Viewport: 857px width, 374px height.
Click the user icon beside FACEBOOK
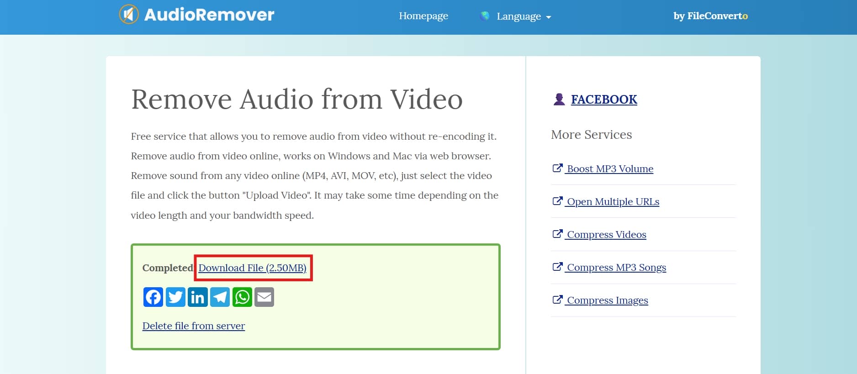[x=559, y=99]
